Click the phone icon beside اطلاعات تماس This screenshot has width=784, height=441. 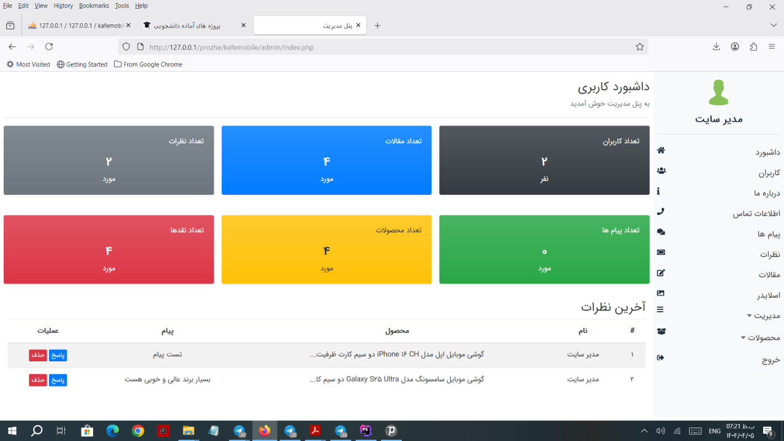point(660,212)
